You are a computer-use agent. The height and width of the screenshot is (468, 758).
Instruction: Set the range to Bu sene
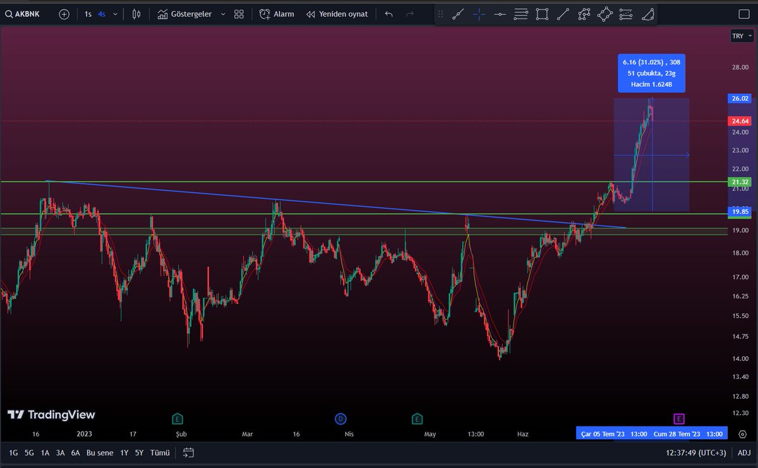pos(100,452)
